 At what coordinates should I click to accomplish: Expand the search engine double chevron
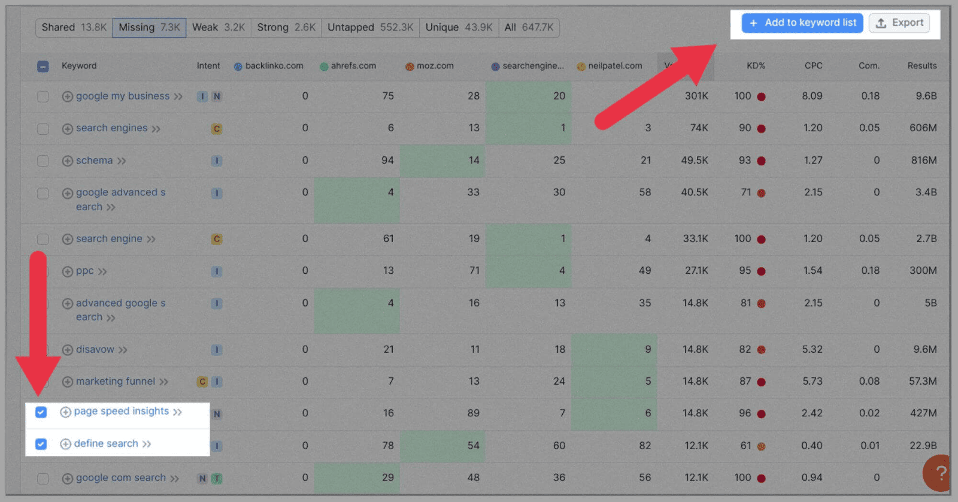point(151,240)
